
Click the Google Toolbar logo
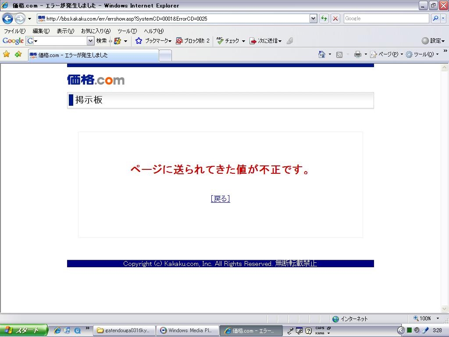(x=13, y=41)
